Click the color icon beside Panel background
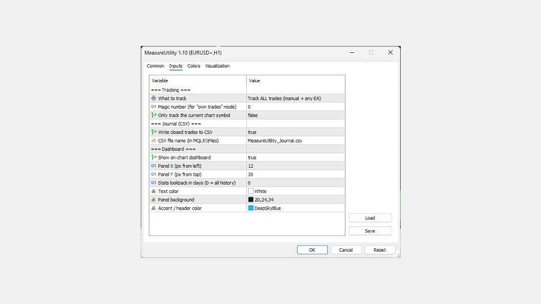Viewport: 541px width, 304px height. [x=153, y=199]
